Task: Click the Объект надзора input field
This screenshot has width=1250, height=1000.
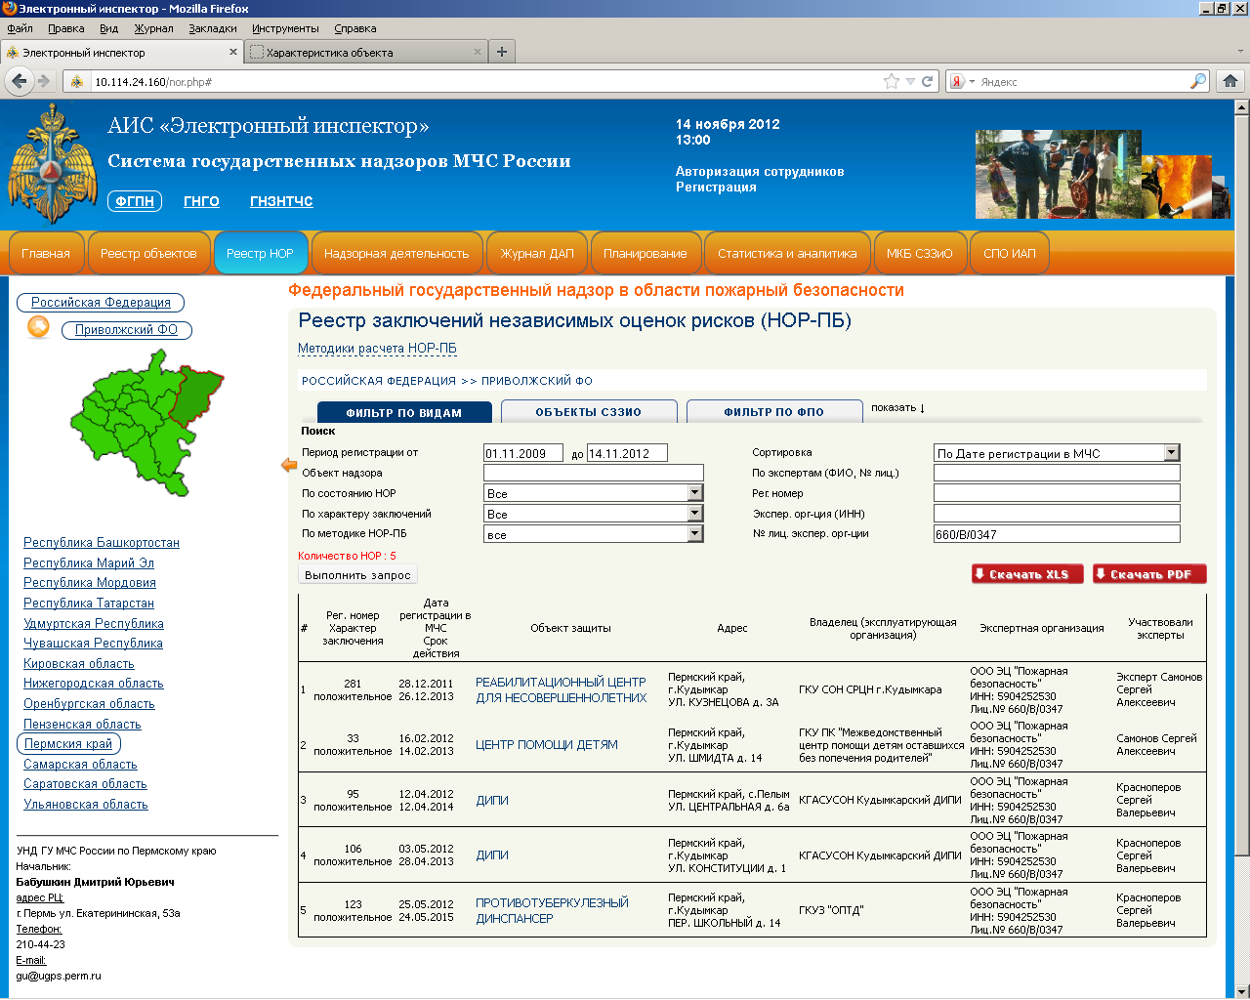Action: click(x=594, y=473)
